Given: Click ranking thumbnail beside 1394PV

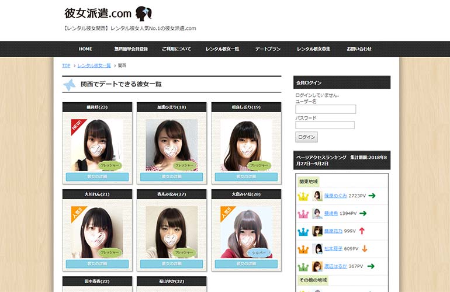Looking at the screenshot, I should 317,214.
